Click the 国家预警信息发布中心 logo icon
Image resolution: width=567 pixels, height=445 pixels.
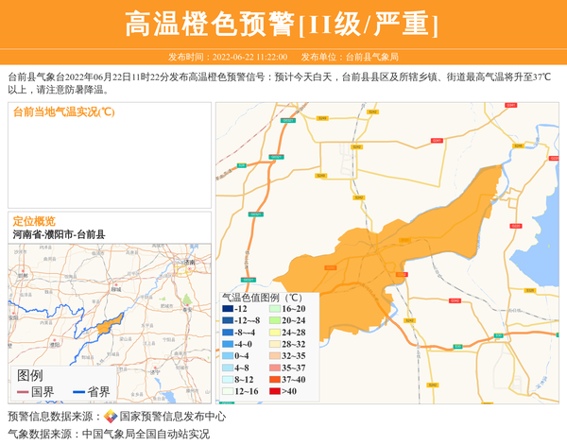111,416
